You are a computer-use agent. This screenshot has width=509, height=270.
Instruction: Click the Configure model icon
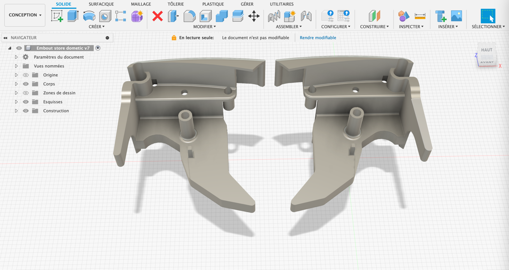[x=327, y=16]
